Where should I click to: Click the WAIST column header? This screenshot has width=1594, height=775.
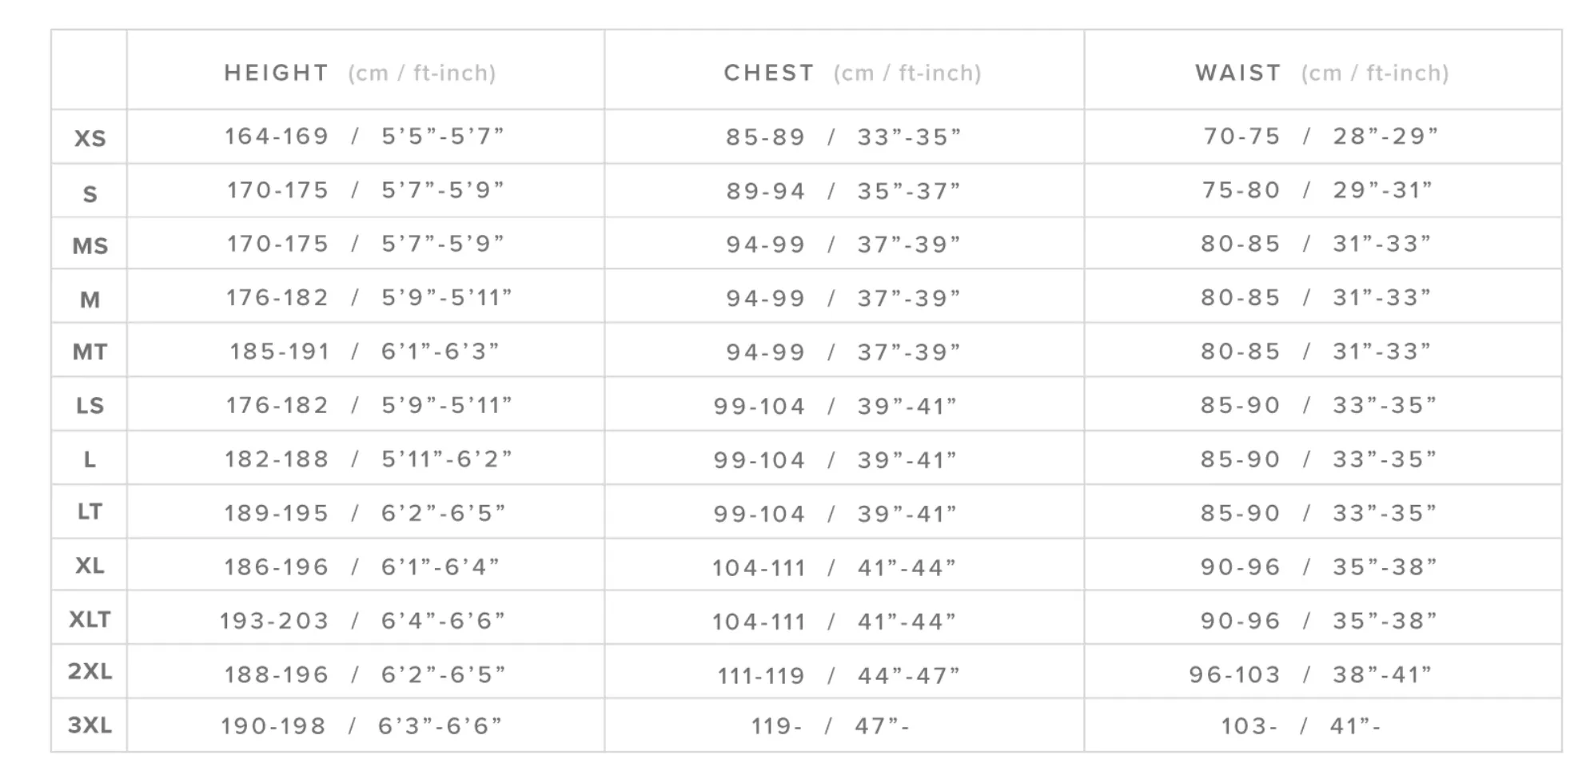tap(1321, 73)
